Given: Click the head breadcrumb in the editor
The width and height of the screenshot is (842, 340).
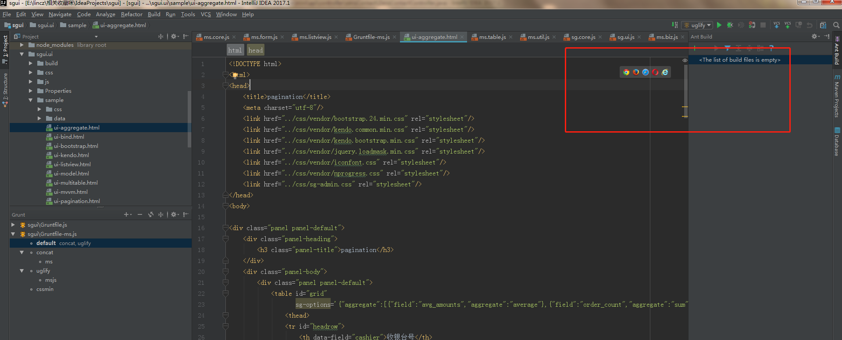Looking at the screenshot, I should [256, 50].
